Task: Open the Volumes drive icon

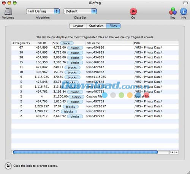Action: (8, 11)
